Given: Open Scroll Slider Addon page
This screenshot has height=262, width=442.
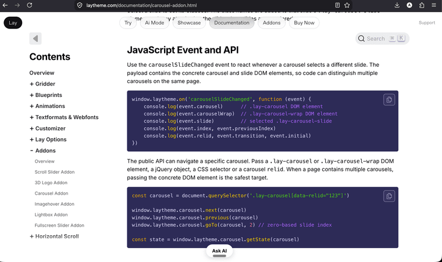Looking at the screenshot, I should (55, 172).
